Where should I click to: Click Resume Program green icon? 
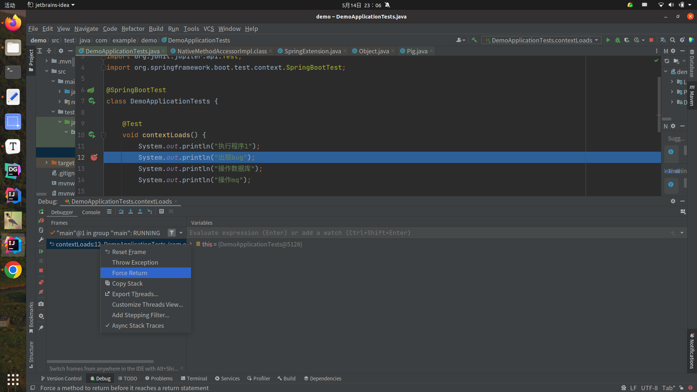(41, 251)
